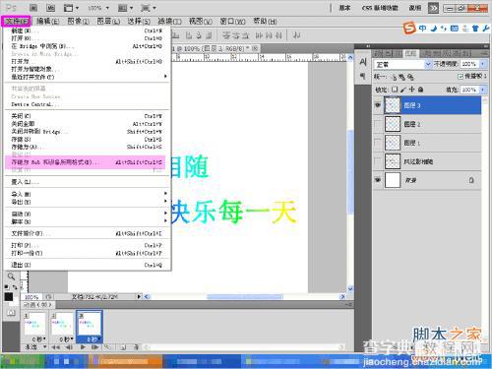The width and height of the screenshot is (492, 369).
Task: Hide the 图层 3 layer eye icon
Action: pyautogui.click(x=378, y=105)
